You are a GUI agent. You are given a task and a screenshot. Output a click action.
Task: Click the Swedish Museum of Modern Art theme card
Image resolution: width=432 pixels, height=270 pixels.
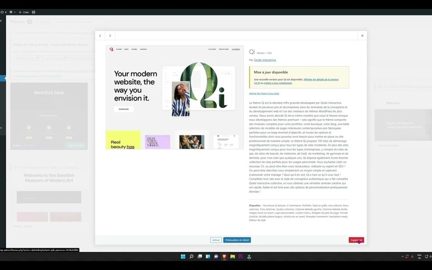point(49,196)
